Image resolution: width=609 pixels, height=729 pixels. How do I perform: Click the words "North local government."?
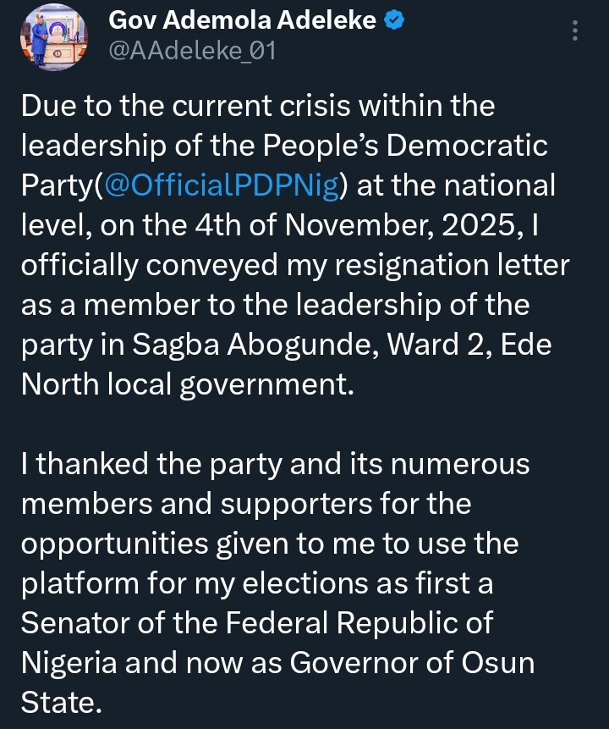[184, 382]
